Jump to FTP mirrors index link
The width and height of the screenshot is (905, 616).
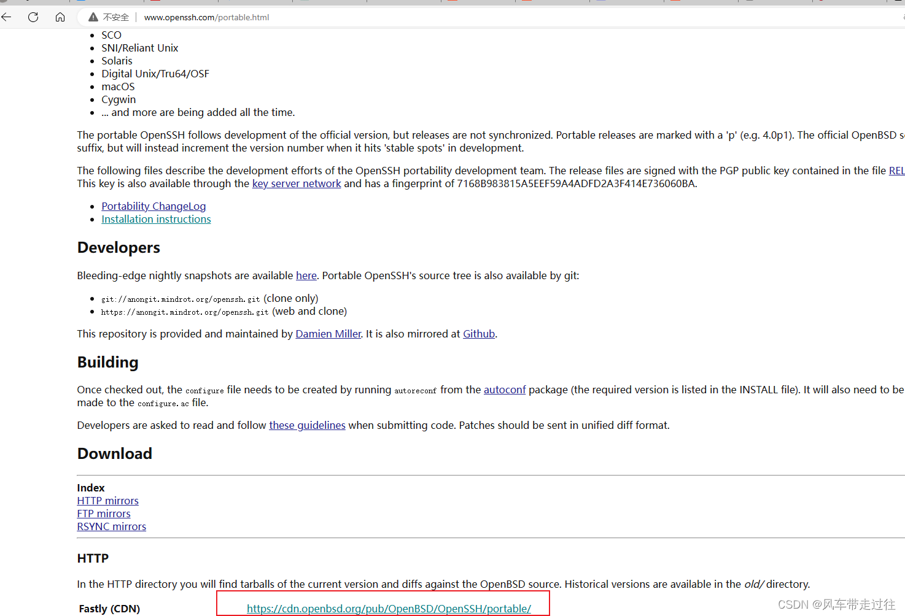[104, 514]
